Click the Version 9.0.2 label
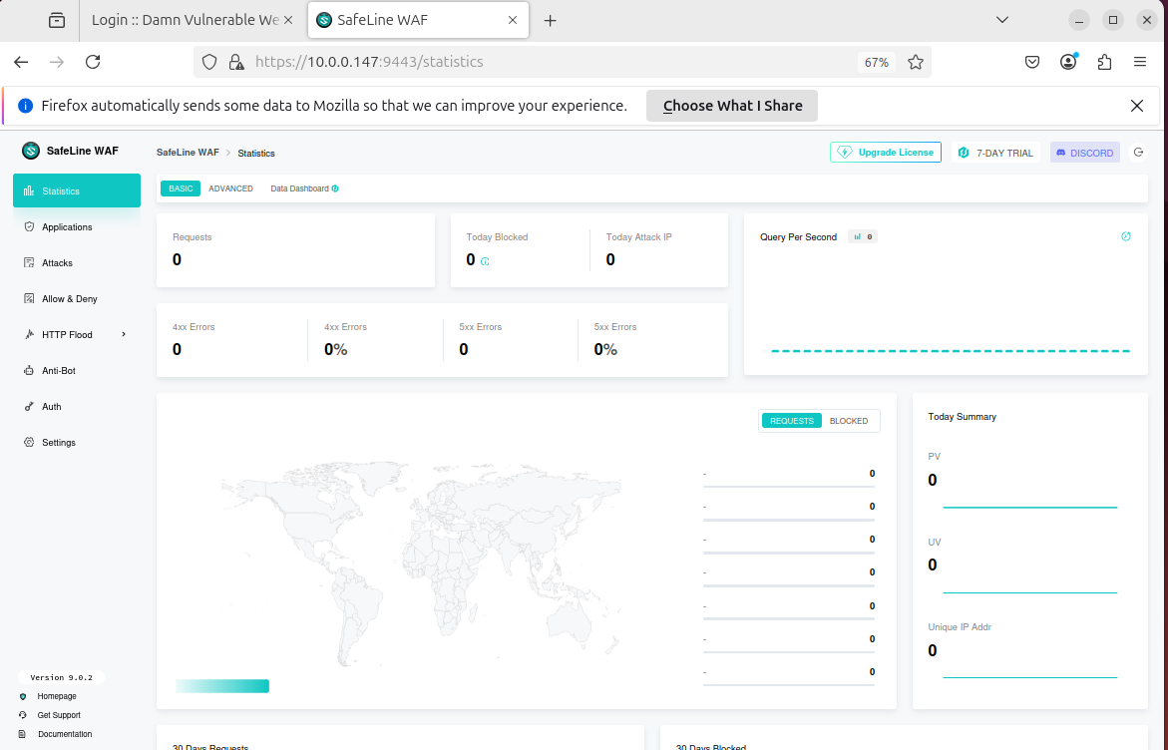 pyautogui.click(x=61, y=678)
